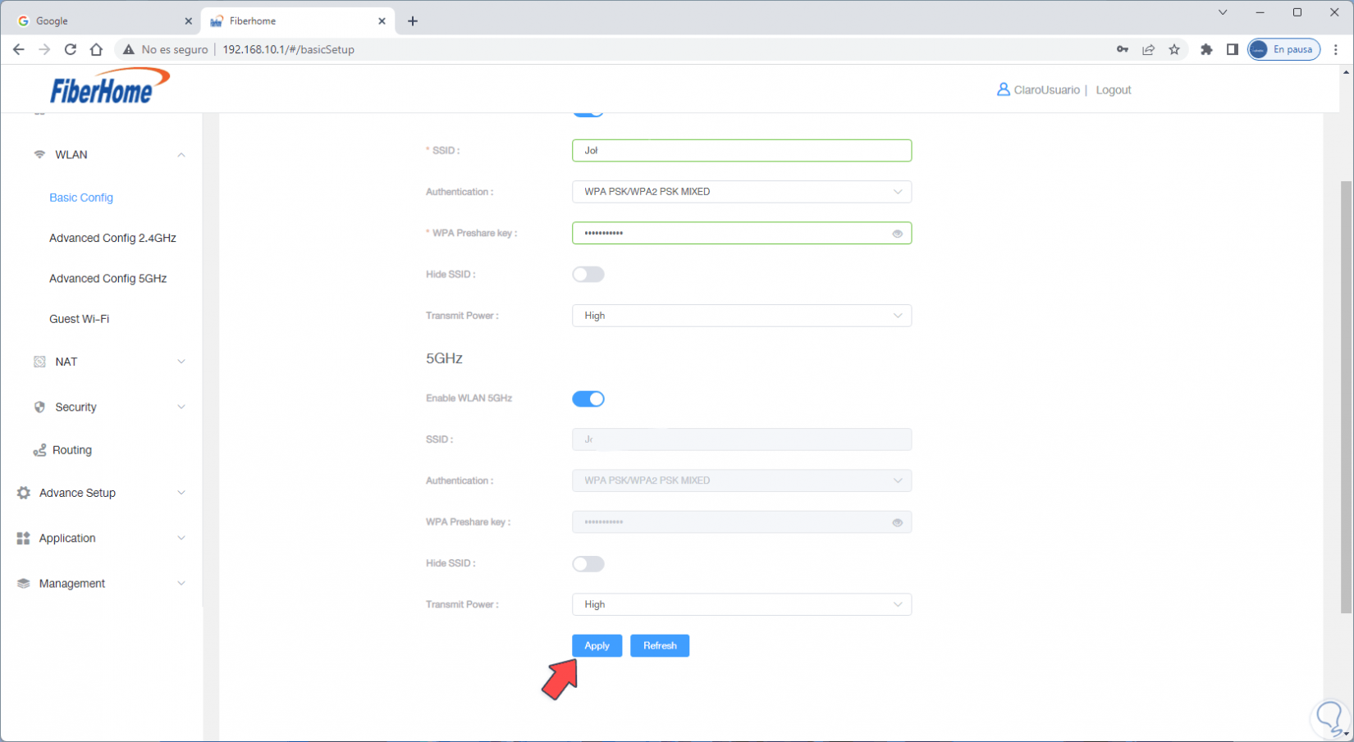Reload the page with the browser refresh icon
Image resolution: width=1354 pixels, height=742 pixels.
coord(71,49)
